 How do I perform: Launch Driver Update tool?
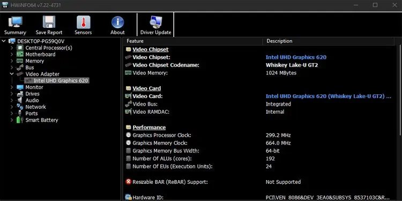pyautogui.click(x=155, y=25)
